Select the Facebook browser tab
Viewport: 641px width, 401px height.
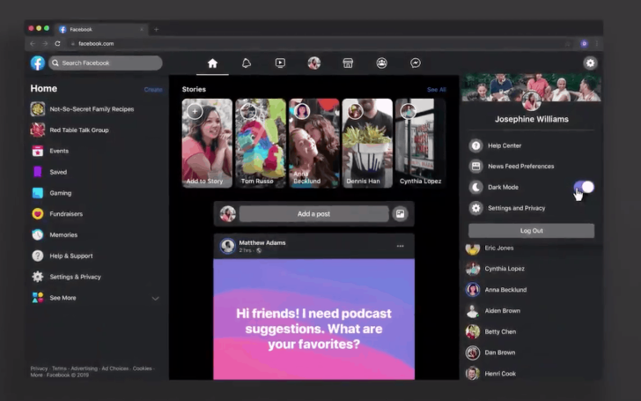(101, 29)
